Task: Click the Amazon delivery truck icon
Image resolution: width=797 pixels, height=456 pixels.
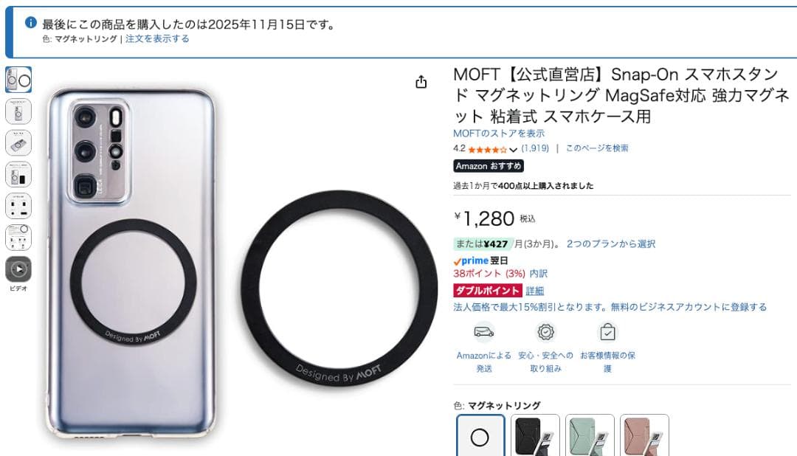Action: [484, 333]
